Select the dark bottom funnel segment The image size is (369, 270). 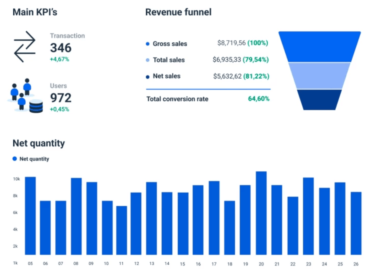tap(319, 99)
